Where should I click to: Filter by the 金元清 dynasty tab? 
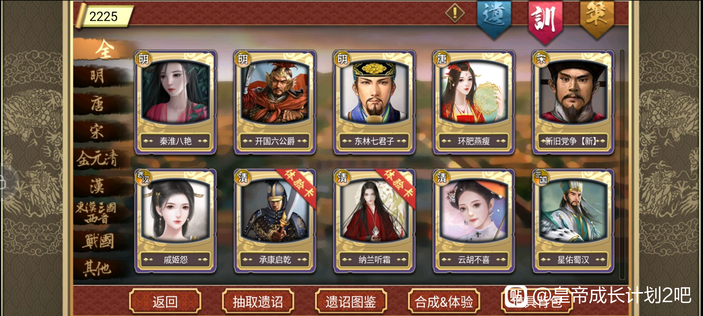[x=97, y=158]
